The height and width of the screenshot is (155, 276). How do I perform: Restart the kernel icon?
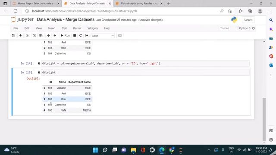(81, 35)
